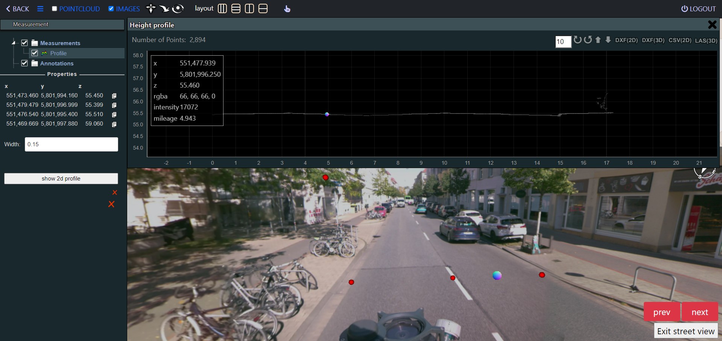Close the Height profile panel
Screen dimensions: 722x341
712,25
